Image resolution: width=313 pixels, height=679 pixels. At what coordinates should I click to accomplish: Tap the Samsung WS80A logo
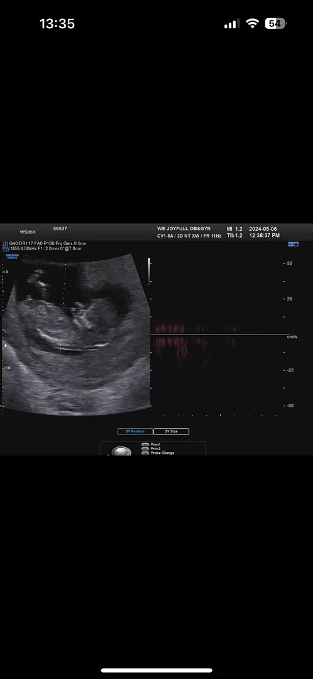12,257
